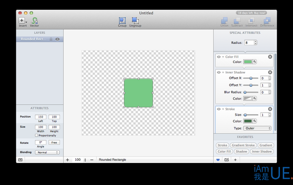The height and width of the screenshot is (185, 293).
Task: Click the Stroke Size stepper
Action: pos(270,115)
